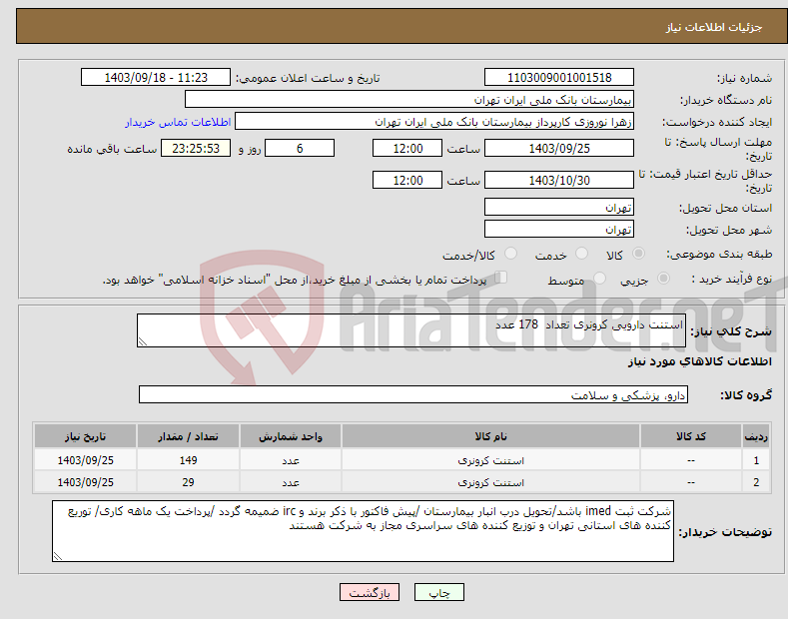Click the response deadline time 12:00 field
Image resolution: width=788 pixels, height=619 pixels.
point(407,148)
